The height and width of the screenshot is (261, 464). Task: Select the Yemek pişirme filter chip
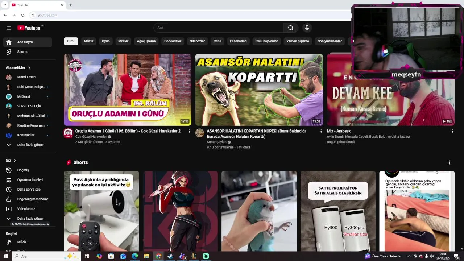point(298,41)
